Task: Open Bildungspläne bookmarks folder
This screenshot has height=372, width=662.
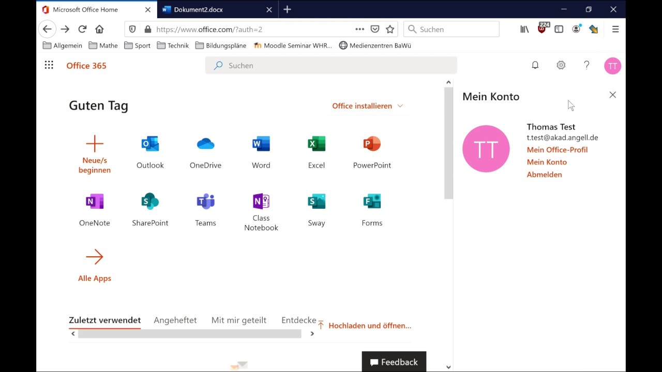Action: tap(221, 45)
